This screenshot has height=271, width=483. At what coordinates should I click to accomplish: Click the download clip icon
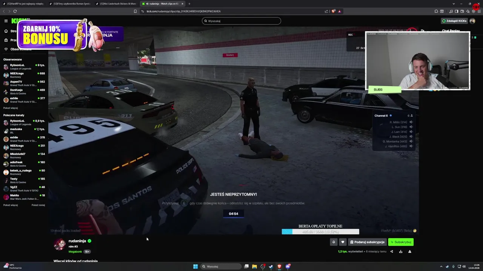coord(401,251)
